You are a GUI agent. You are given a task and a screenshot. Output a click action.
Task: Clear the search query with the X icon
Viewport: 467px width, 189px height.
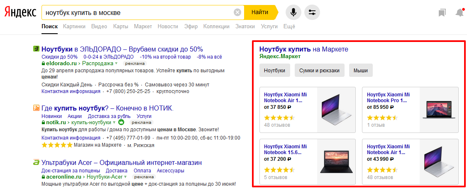point(237,12)
